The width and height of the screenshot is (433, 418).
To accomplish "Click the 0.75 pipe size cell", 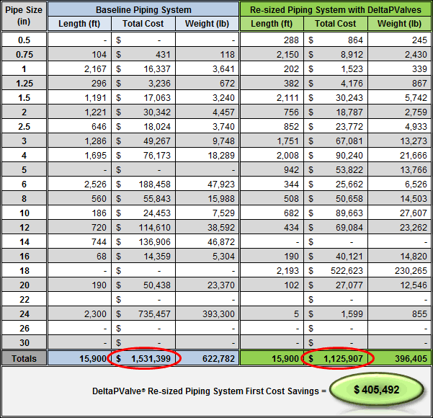I will tap(24, 55).
